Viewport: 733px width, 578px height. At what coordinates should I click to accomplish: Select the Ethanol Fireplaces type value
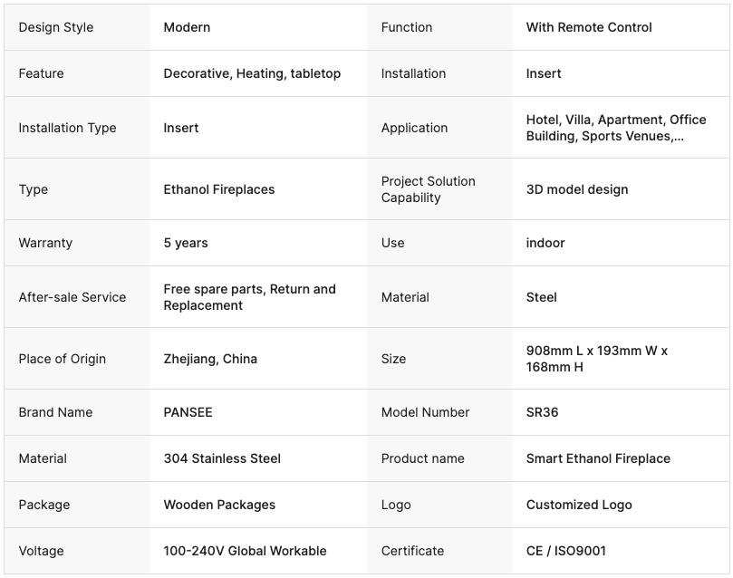coord(219,189)
